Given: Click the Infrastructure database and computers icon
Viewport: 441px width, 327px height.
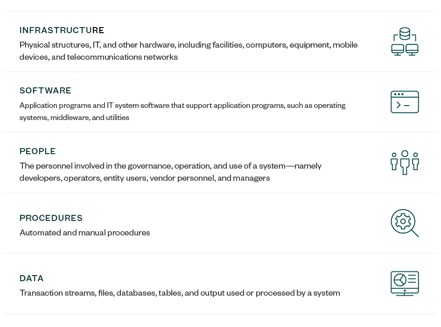Looking at the screenshot, I should [405, 42].
